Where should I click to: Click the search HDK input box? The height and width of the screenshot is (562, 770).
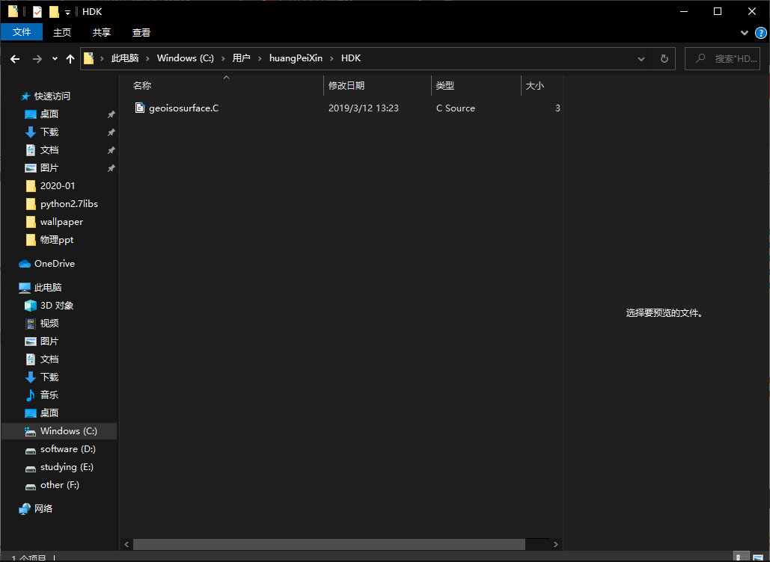click(722, 59)
